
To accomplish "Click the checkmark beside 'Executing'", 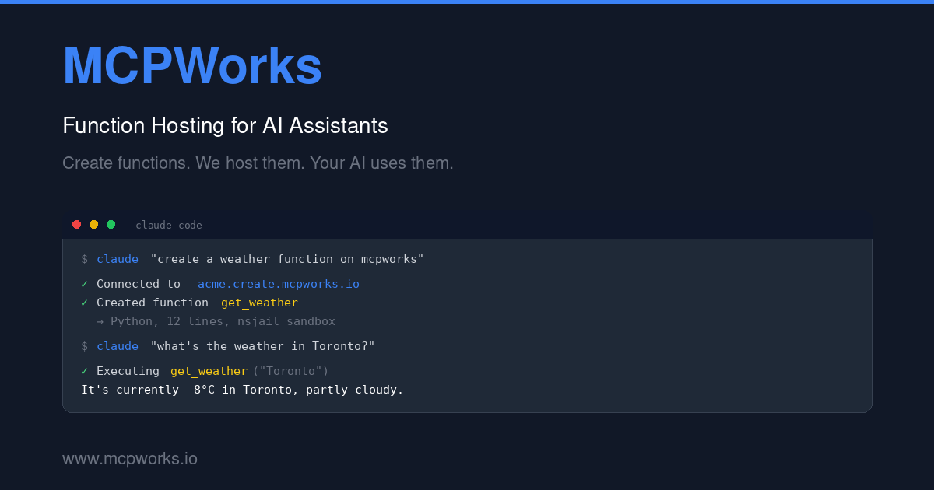I will [x=85, y=371].
